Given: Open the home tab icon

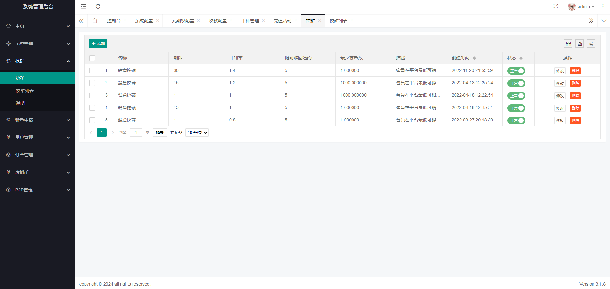Looking at the screenshot, I should (95, 21).
